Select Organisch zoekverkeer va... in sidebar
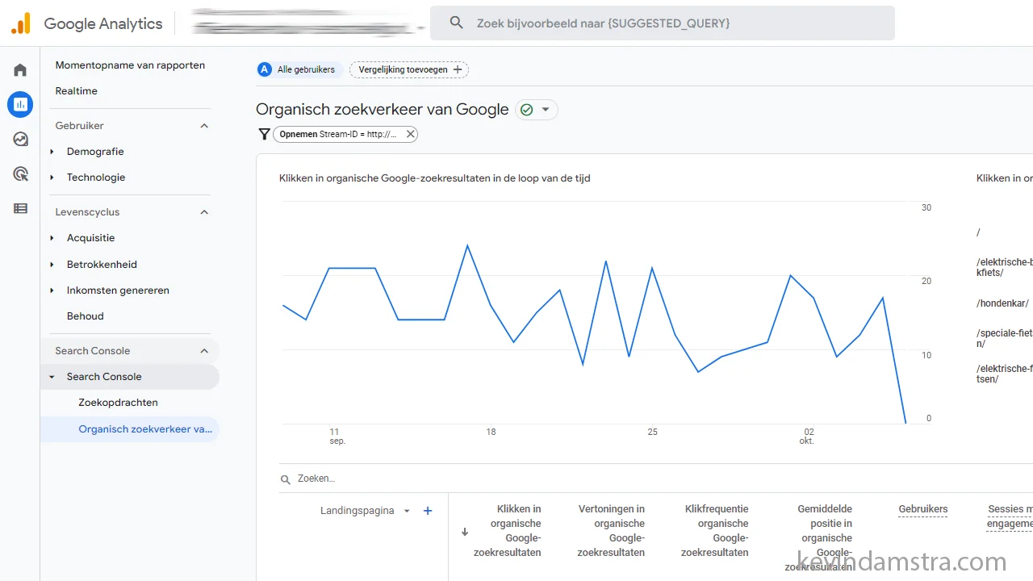The height and width of the screenshot is (581, 1033). [130, 429]
